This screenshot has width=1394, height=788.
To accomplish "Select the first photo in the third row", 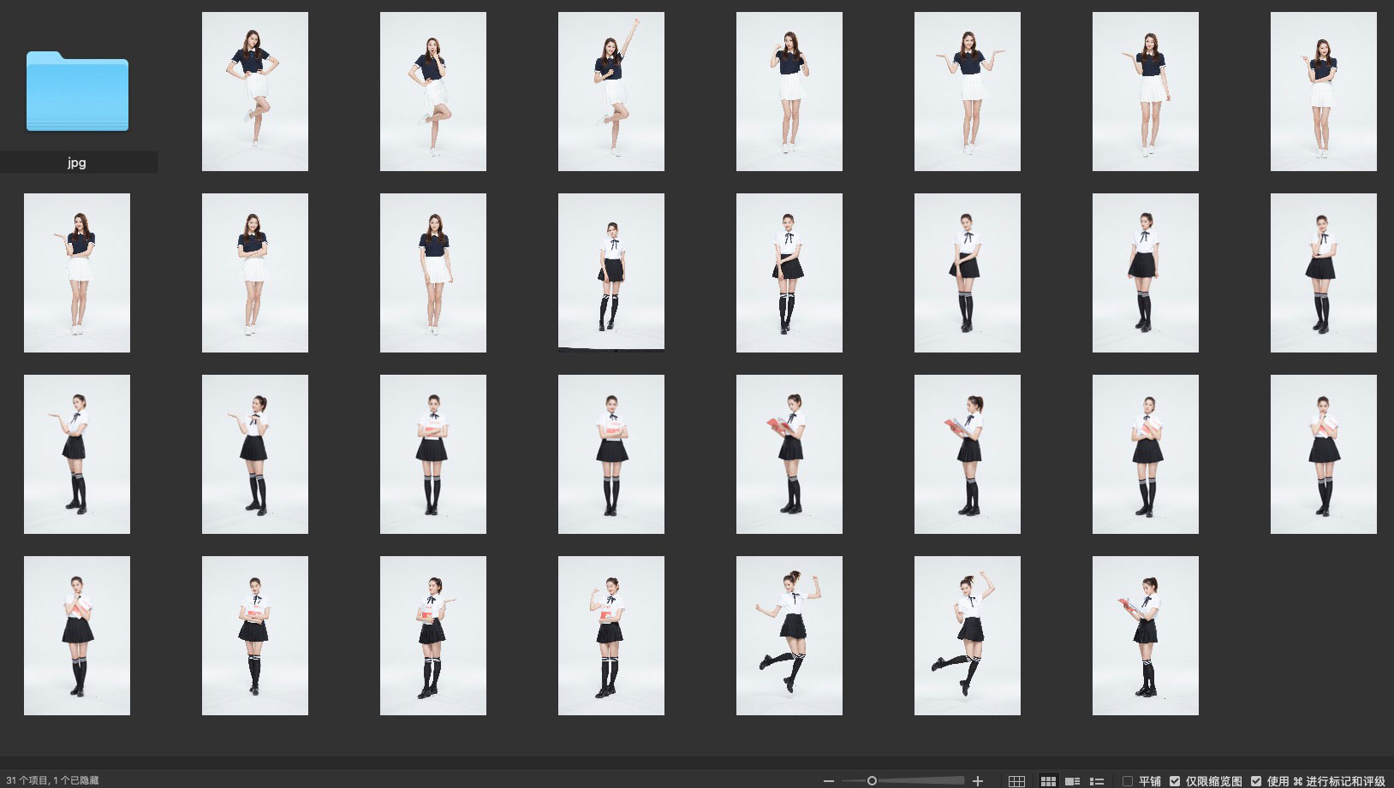I will pyautogui.click(x=77, y=454).
